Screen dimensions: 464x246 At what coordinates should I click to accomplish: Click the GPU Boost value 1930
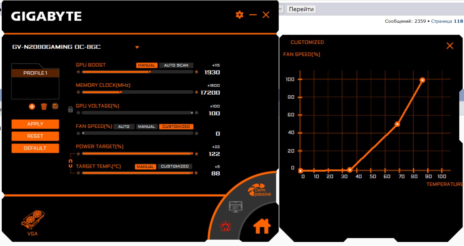tap(212, 73)
